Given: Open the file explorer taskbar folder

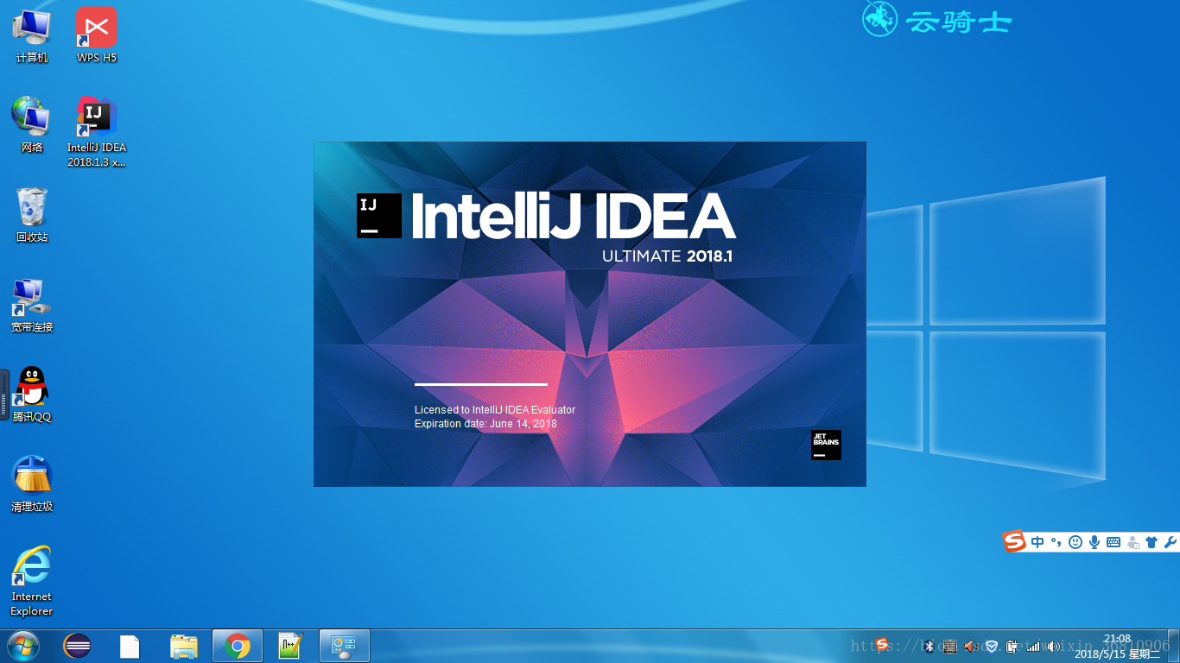Looking at the screenshot, I should coord(184,646).
